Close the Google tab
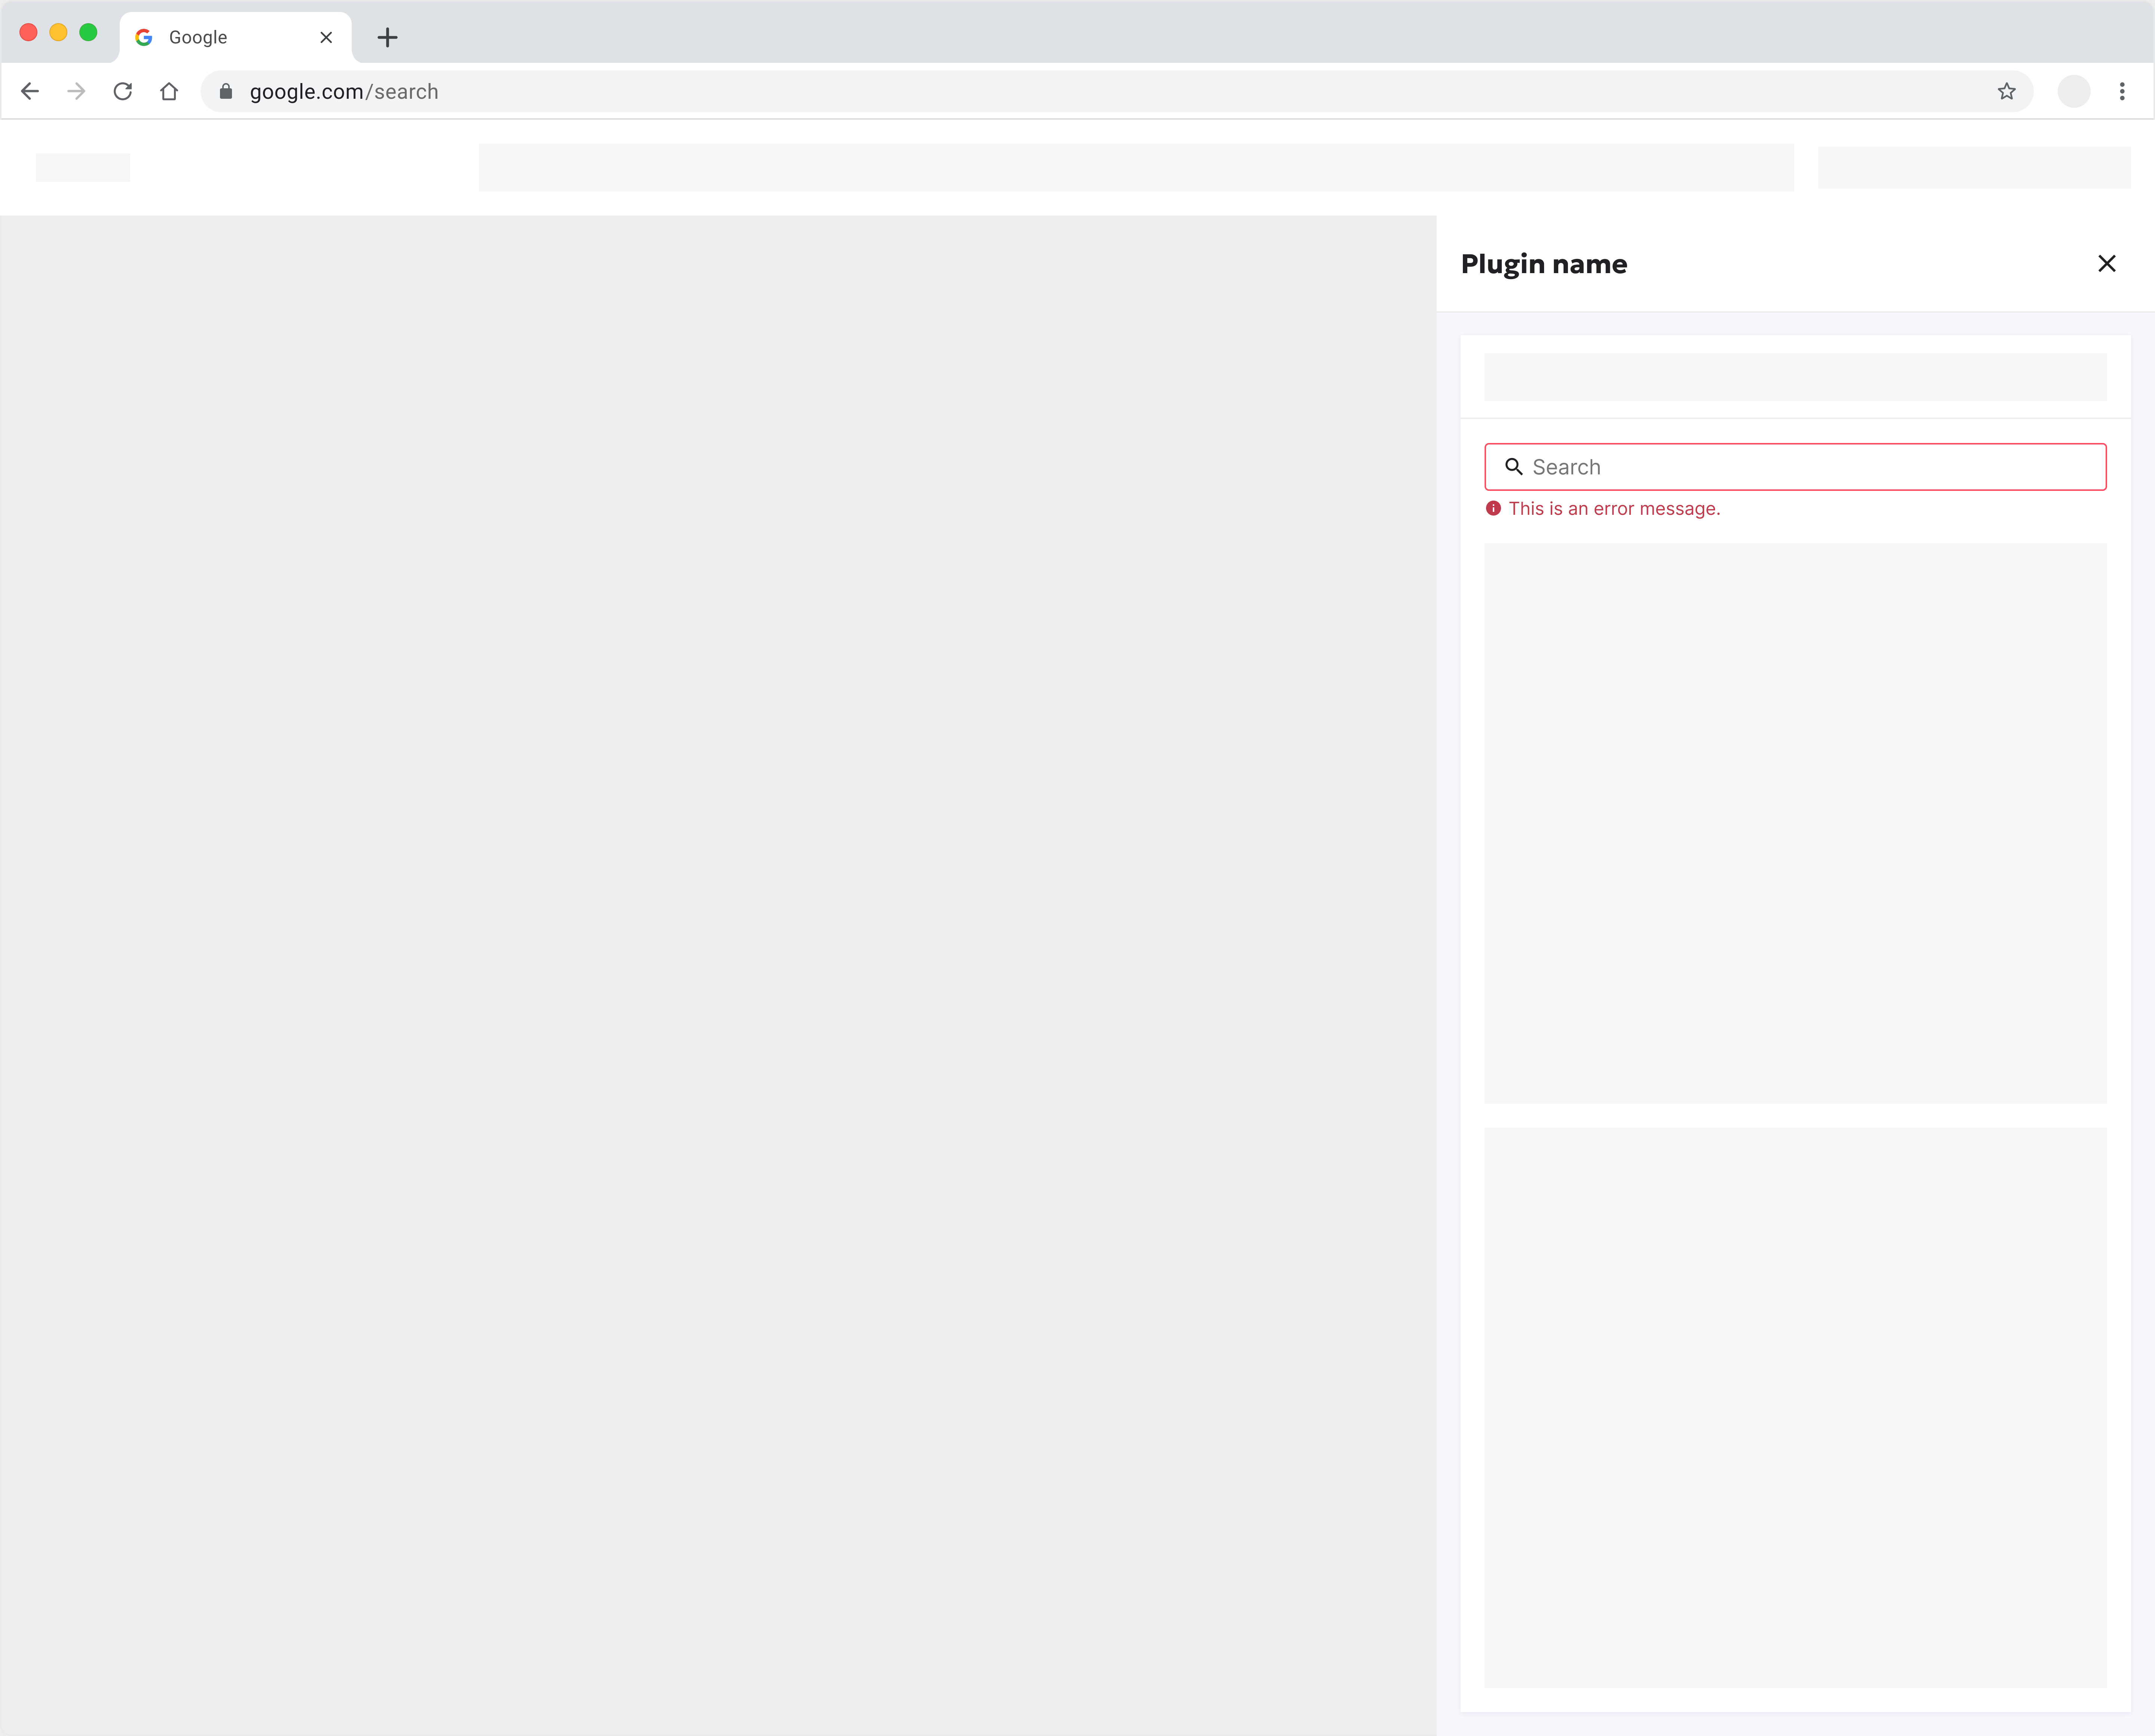 [326, 37]
